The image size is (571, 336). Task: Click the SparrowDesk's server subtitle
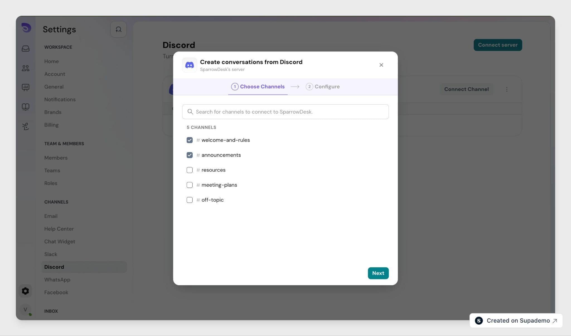coord(222,70)
